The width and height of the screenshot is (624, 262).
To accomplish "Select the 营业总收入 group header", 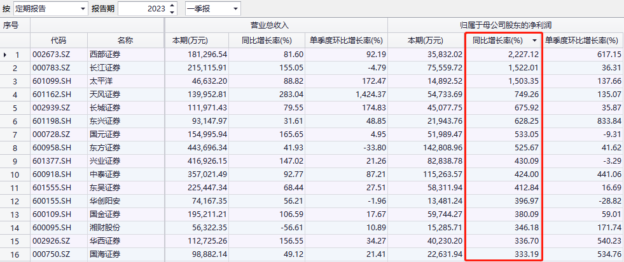I will click(275, 25).
